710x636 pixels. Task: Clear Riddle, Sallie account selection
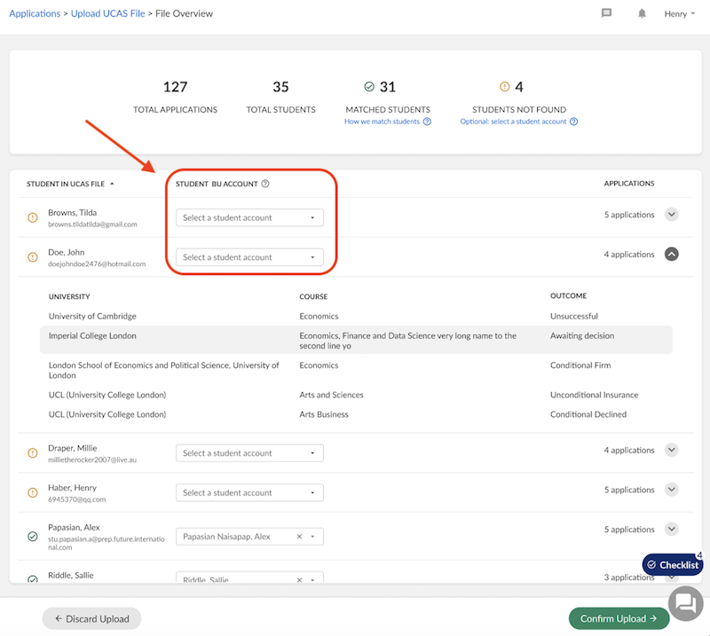[x=299, y=579]
